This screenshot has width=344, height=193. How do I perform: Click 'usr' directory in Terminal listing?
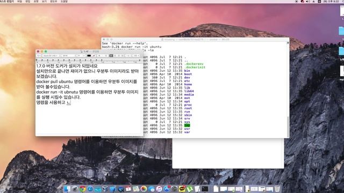pos(187,129)
